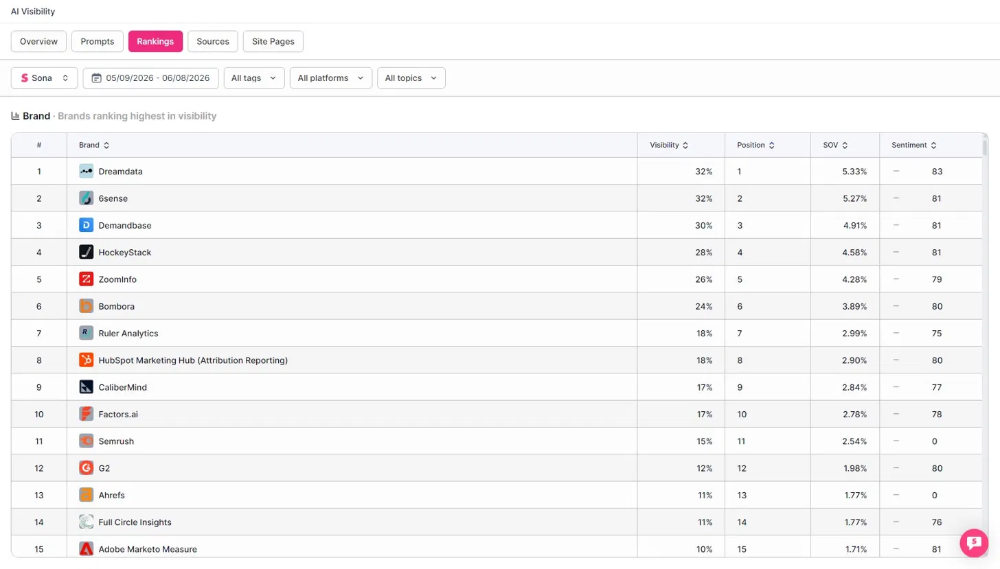This screenshot has width=1000, height=569.
Task: Click Demandbase's 30% visibility value
Action: click(704, 225)
